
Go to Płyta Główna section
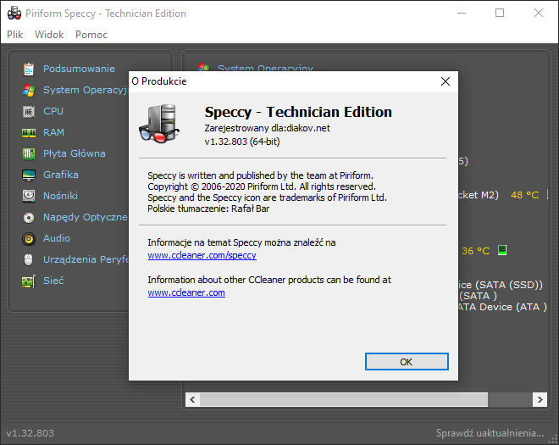75,153
